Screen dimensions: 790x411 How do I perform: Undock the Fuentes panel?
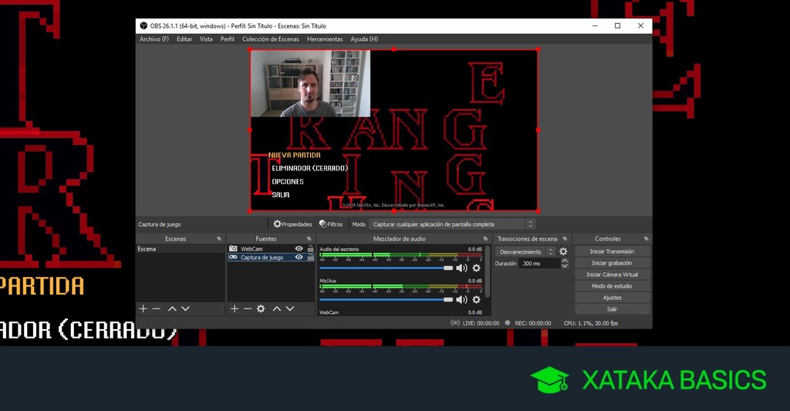(309, 239)
